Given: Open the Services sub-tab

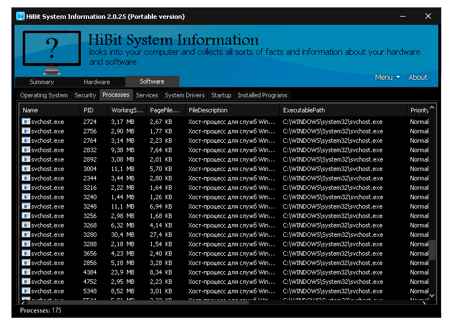Looking at the screenshot, I should (x=147, y=95).
